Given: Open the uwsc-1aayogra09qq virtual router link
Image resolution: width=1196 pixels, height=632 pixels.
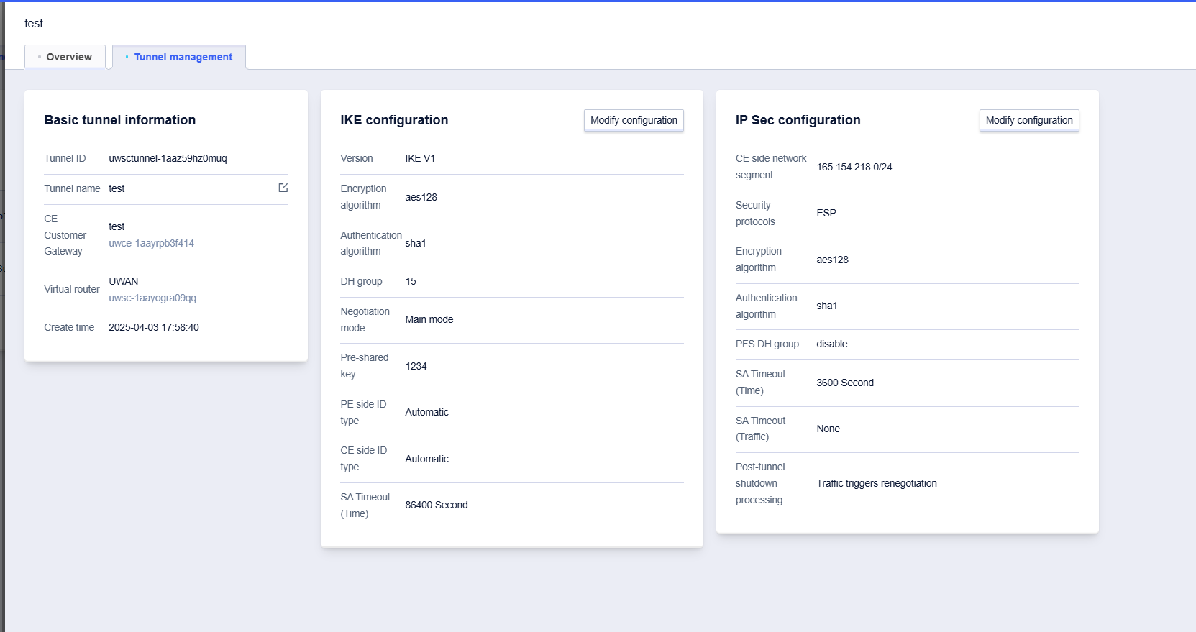Looking at the screenshot, I should (152, 298).
